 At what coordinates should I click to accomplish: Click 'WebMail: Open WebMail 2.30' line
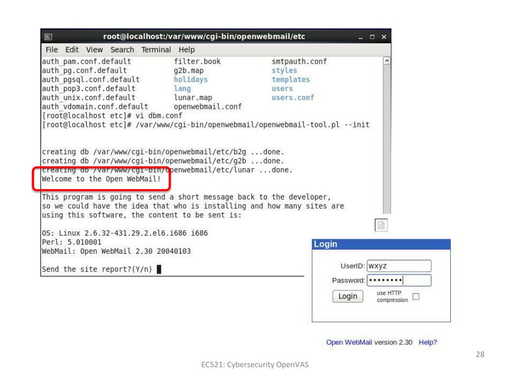point(117,251)
